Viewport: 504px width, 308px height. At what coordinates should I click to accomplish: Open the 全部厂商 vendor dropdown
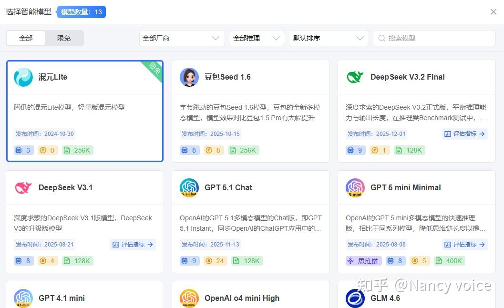pos(182,38)
